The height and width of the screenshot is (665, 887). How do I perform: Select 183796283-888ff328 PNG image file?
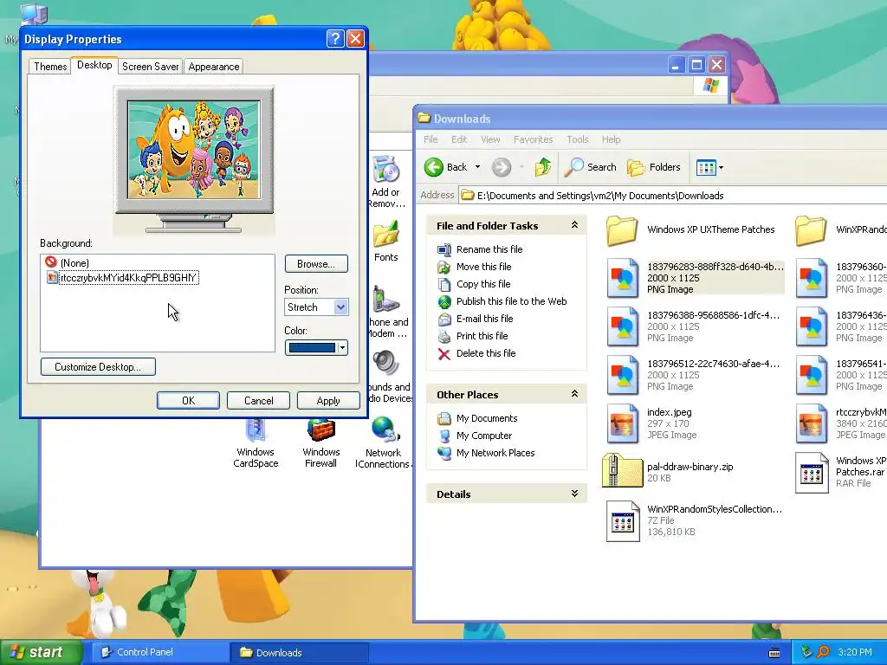pyautogui.click(x=696, y=278)
